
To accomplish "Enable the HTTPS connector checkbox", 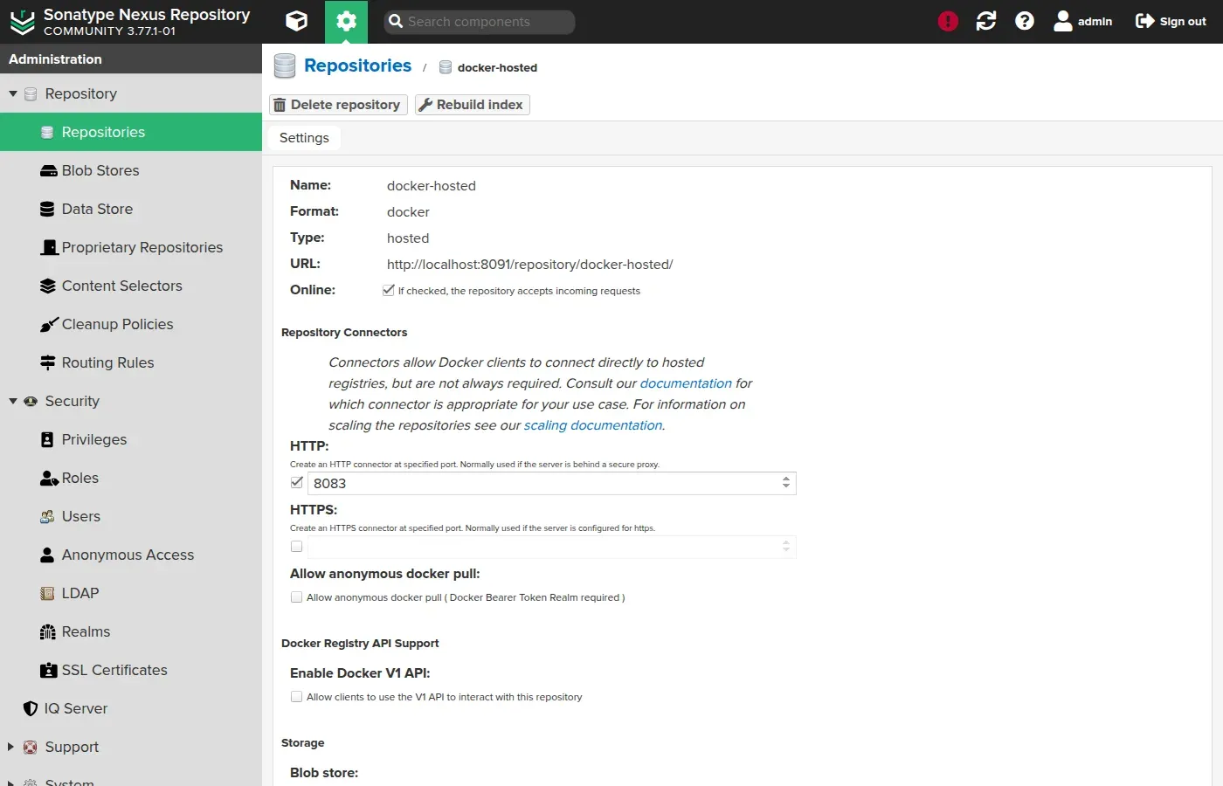I will (x=297, y=546).
